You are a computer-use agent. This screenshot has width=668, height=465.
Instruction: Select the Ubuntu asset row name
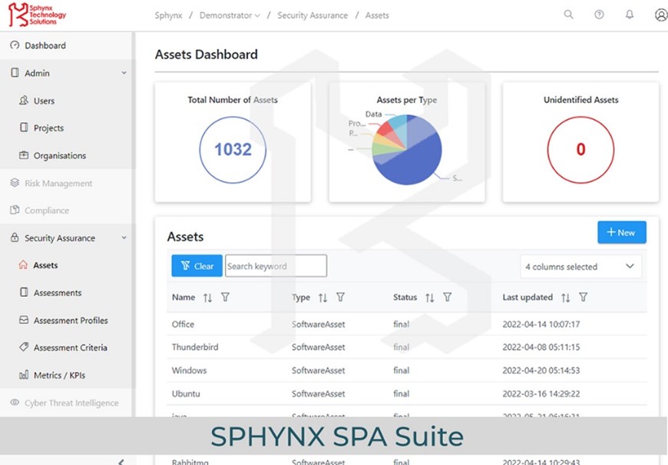(x=186, y=394)
